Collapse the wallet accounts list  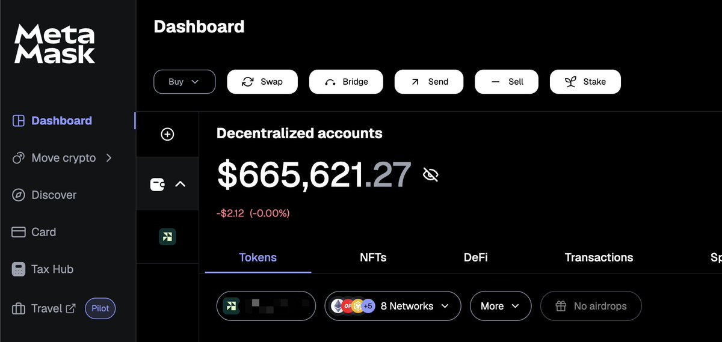(x=180, y=184)
